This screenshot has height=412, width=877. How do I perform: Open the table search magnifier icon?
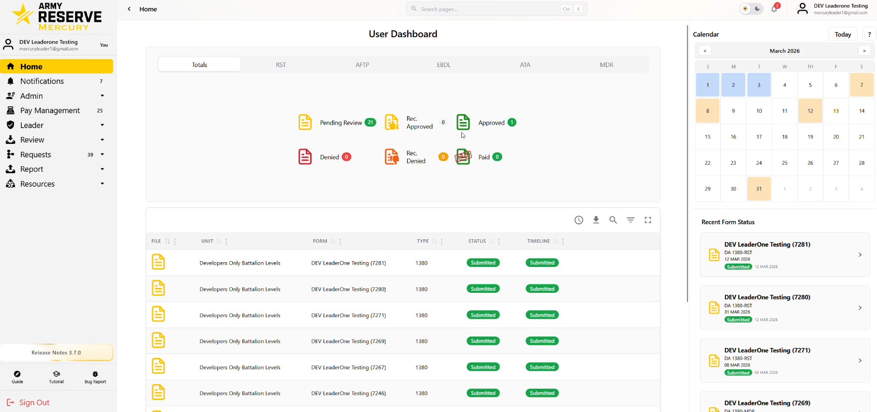pyautogui.click(x=613, y=220)
